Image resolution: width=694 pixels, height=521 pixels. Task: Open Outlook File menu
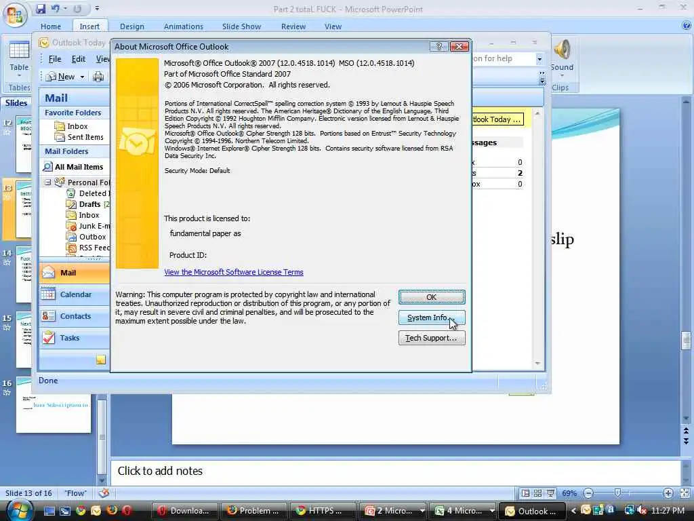(55, 59)
